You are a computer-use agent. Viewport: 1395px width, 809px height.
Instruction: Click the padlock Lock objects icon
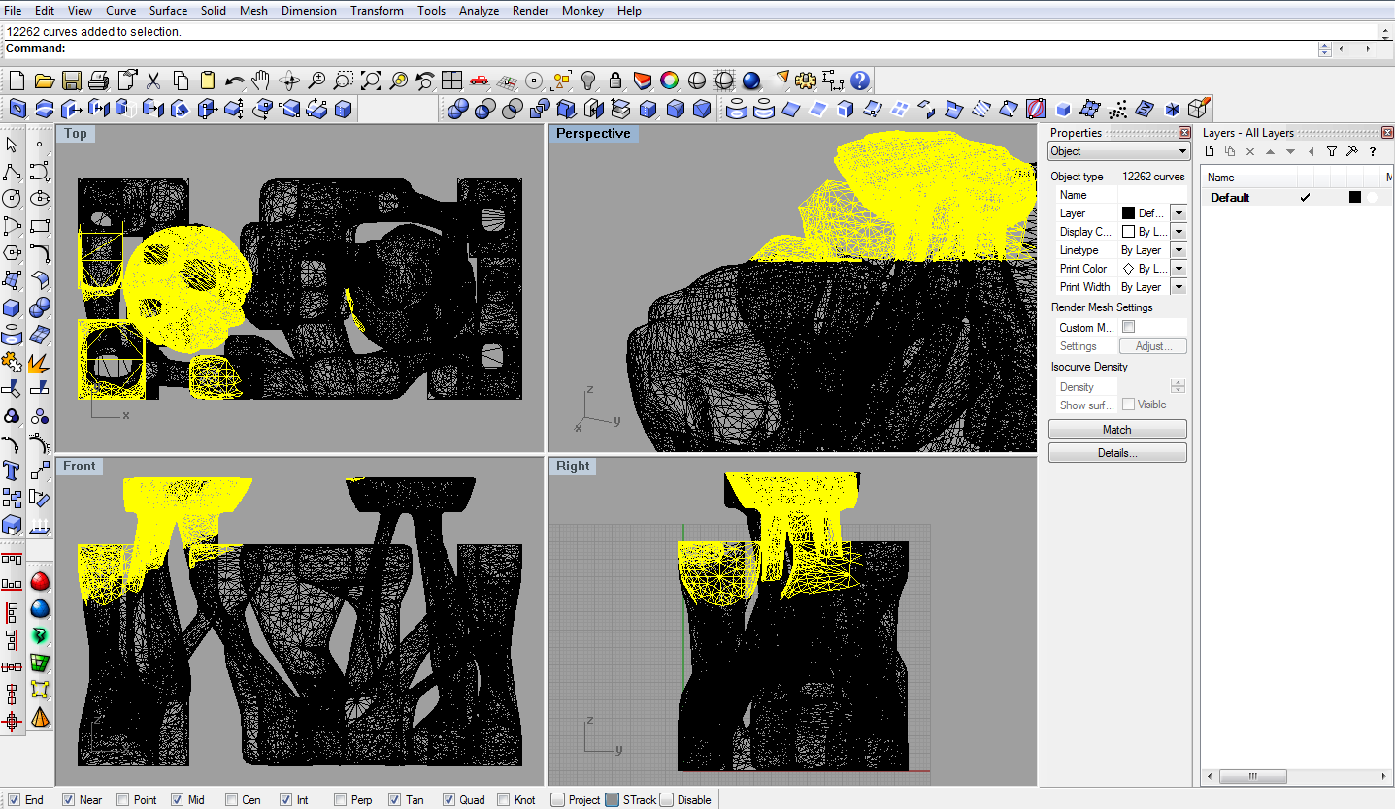tap(614, 81)
